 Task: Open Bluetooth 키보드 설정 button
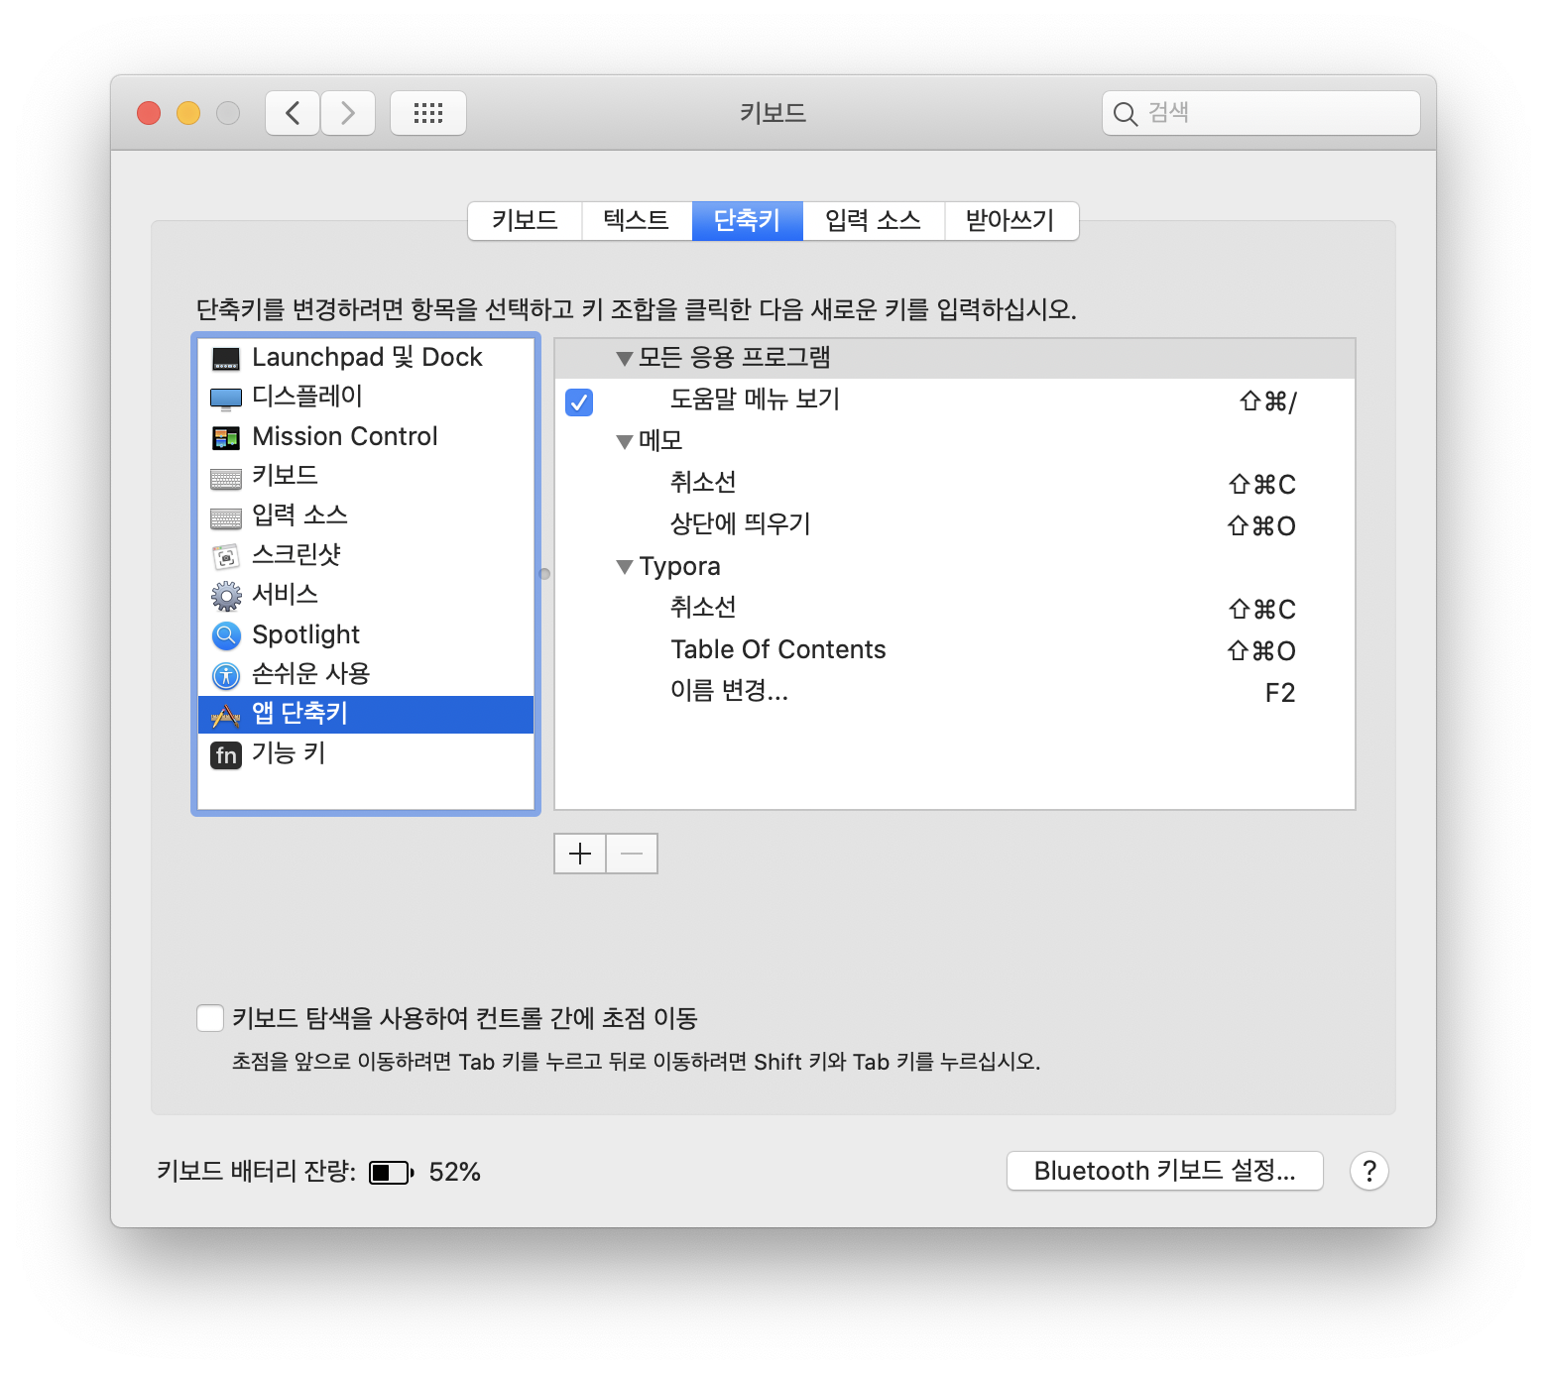(x=1165, y=1171)
